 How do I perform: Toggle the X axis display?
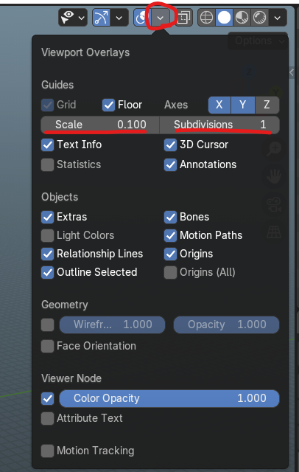[219, 105]
